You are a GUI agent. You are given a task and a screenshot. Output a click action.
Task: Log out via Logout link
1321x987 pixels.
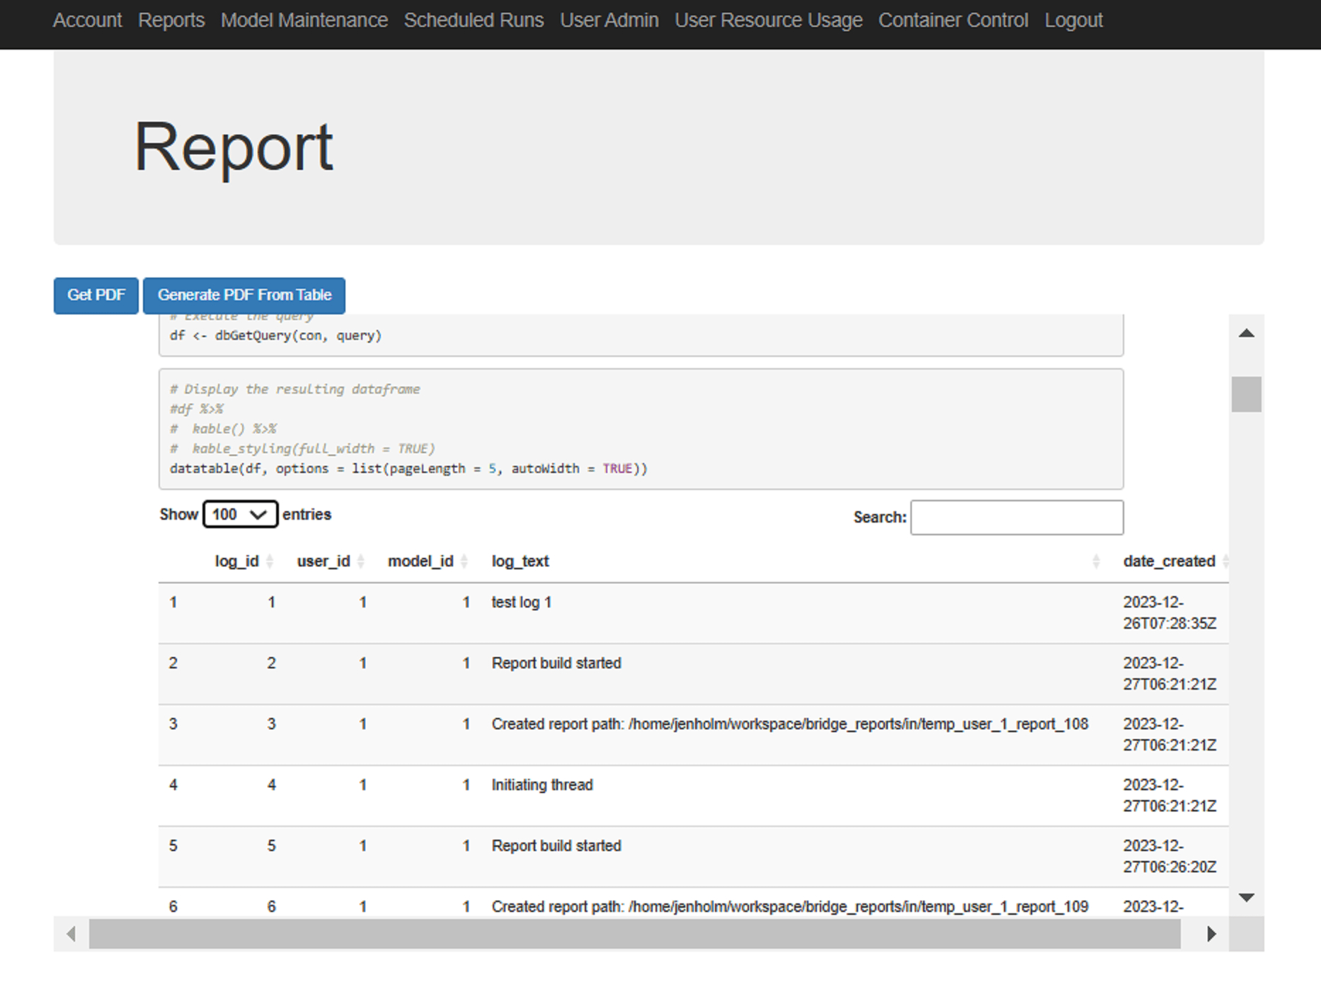point(1074,21)
